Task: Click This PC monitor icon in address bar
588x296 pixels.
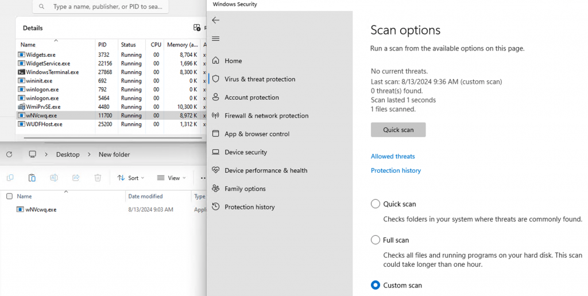Action: (x=33, y=154)
